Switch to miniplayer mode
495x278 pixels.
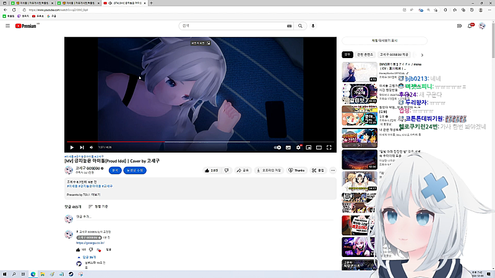click(x=309, y=147)
